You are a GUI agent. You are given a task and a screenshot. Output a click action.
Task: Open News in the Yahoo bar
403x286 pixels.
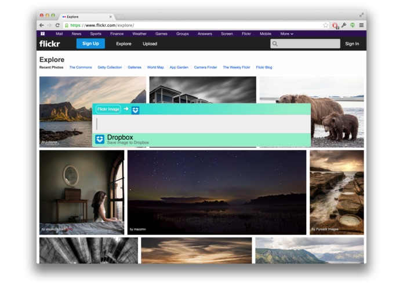pos(77,34)
